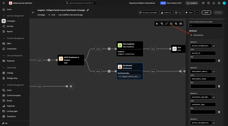This screenshot has width=228, height=126.
Task: Add activity after Subset transition
Action: pos(109,49)
